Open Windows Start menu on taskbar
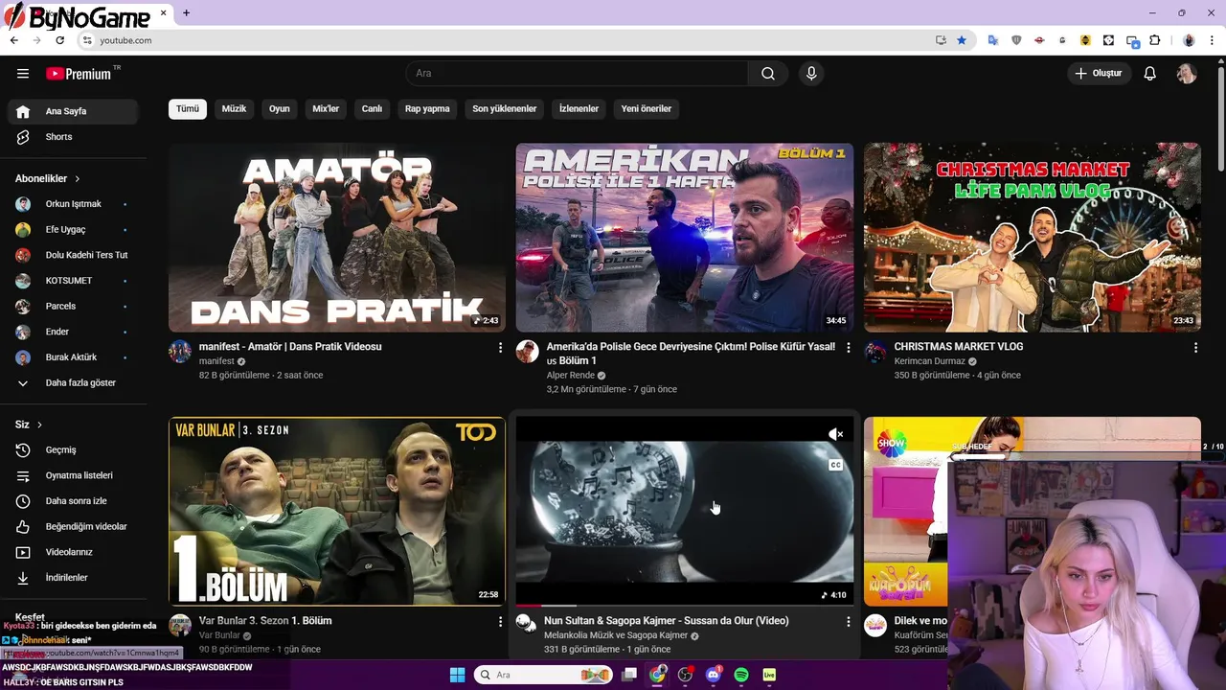 coord(457,675)
